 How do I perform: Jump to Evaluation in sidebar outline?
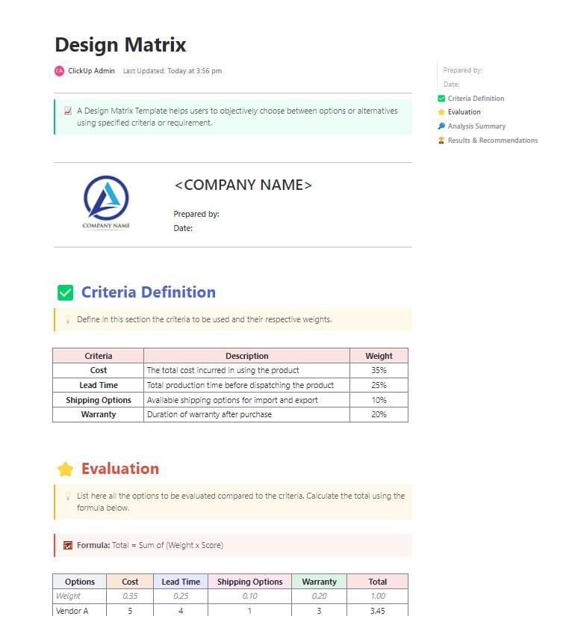(x=464, y=112)
